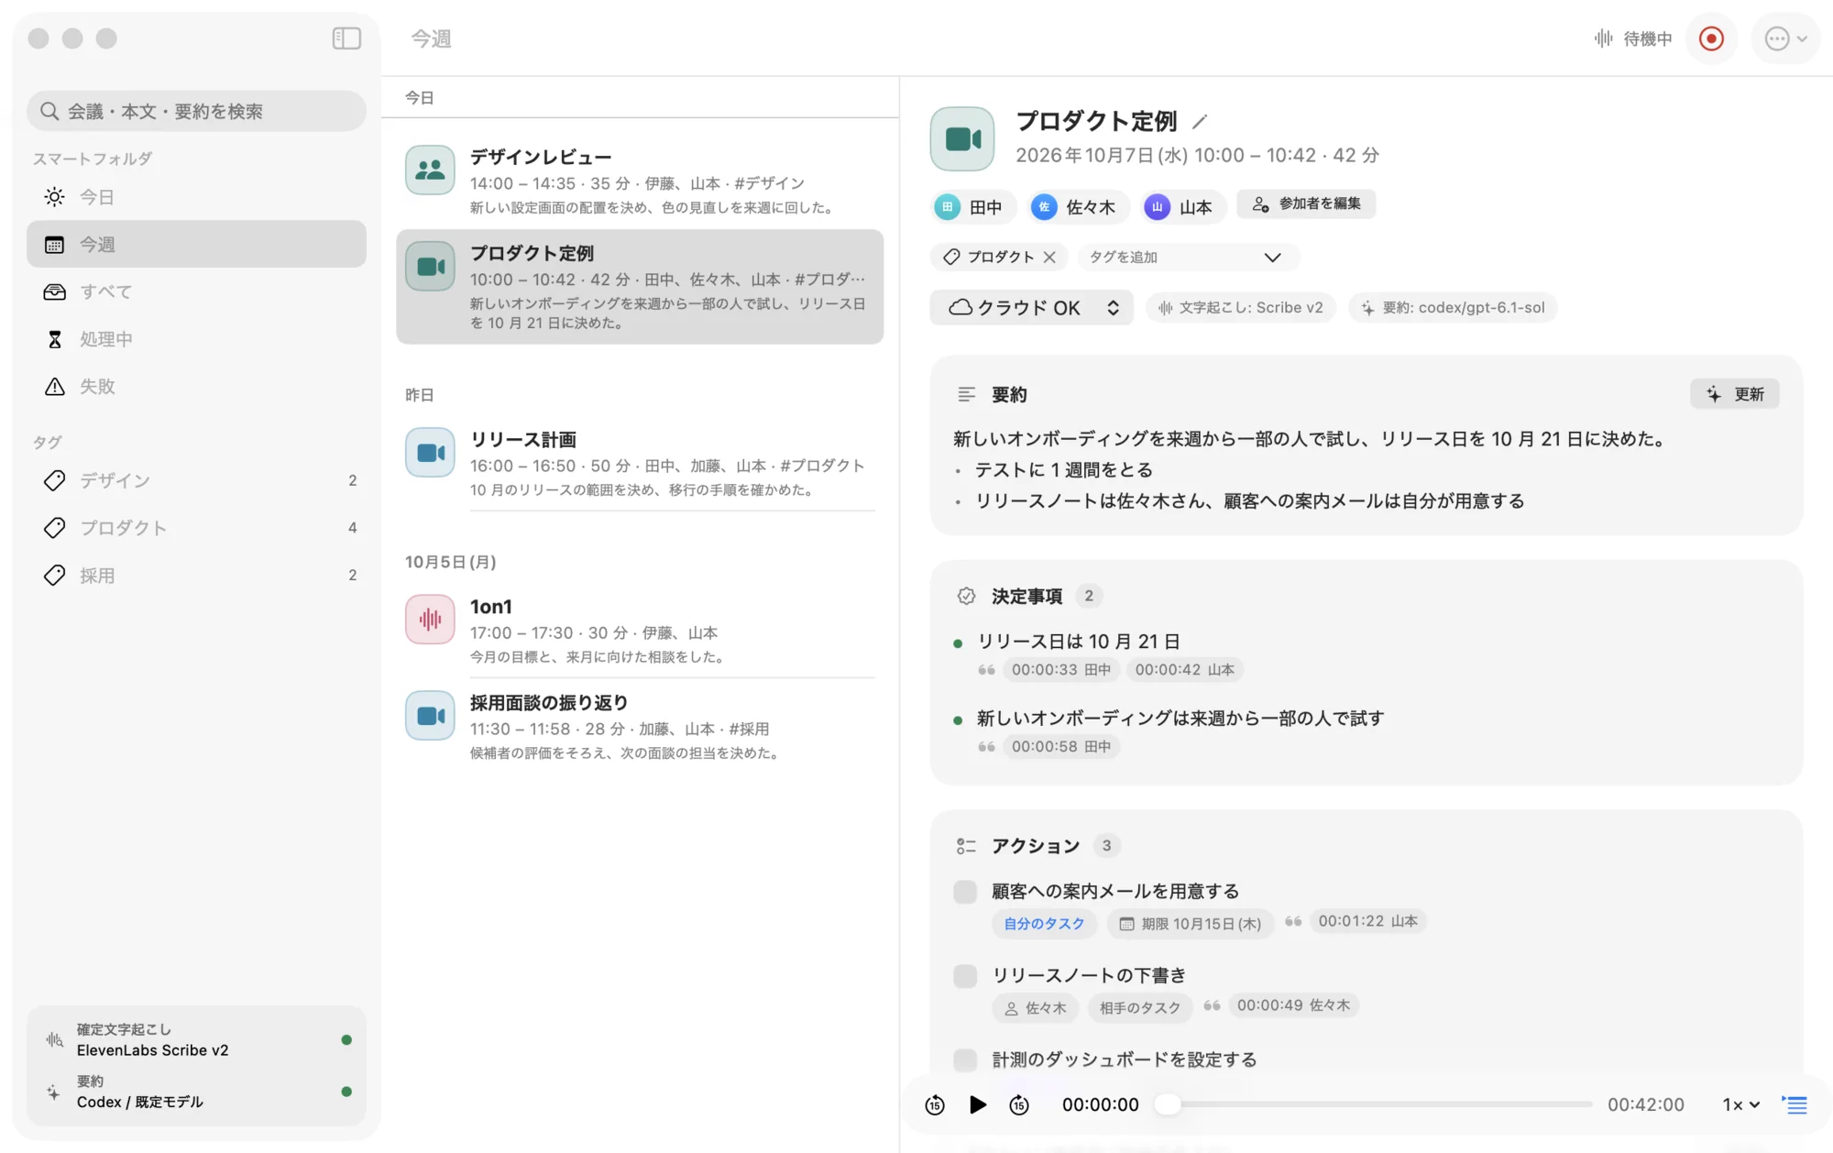The height and width of the screenshot is (1153, 1833).
Task: Click the 採用面談の振り返り video icon
Action: pos(430,716)
